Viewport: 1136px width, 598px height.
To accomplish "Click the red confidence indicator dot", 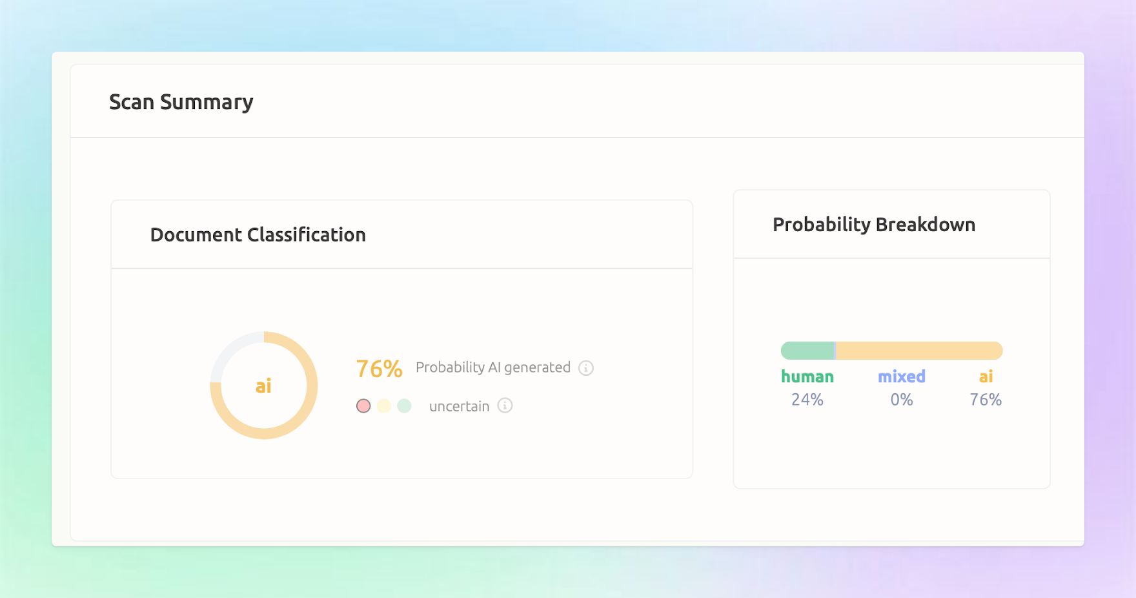I will 363,406.
